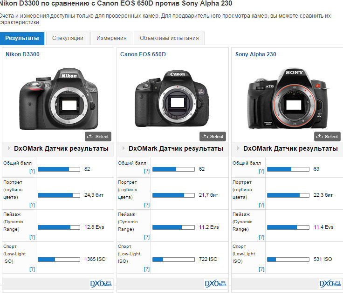Image resolution: width=343 pixels, height=293 pixels.
Task: Collapse Sony DxOMark Датчик результаты section
Action: pos(238,148)
